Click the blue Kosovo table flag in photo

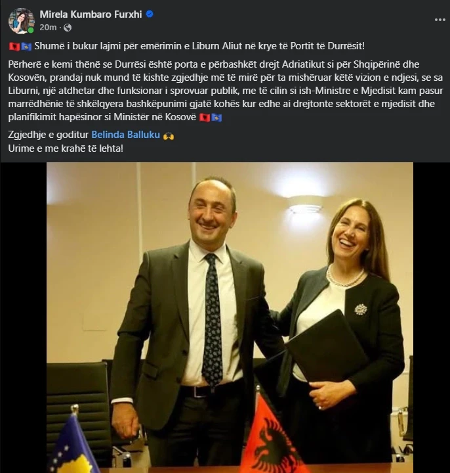pyautogui.click(x=73, y=445)
